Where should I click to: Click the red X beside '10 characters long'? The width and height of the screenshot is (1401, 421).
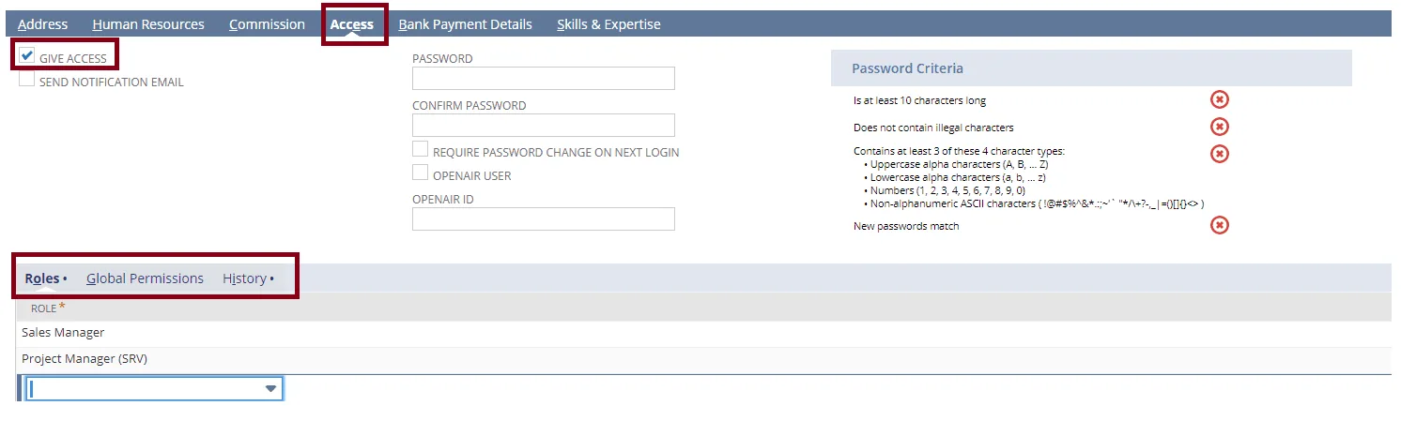1219,99
